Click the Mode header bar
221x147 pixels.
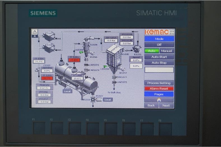[x=159, y=39]
